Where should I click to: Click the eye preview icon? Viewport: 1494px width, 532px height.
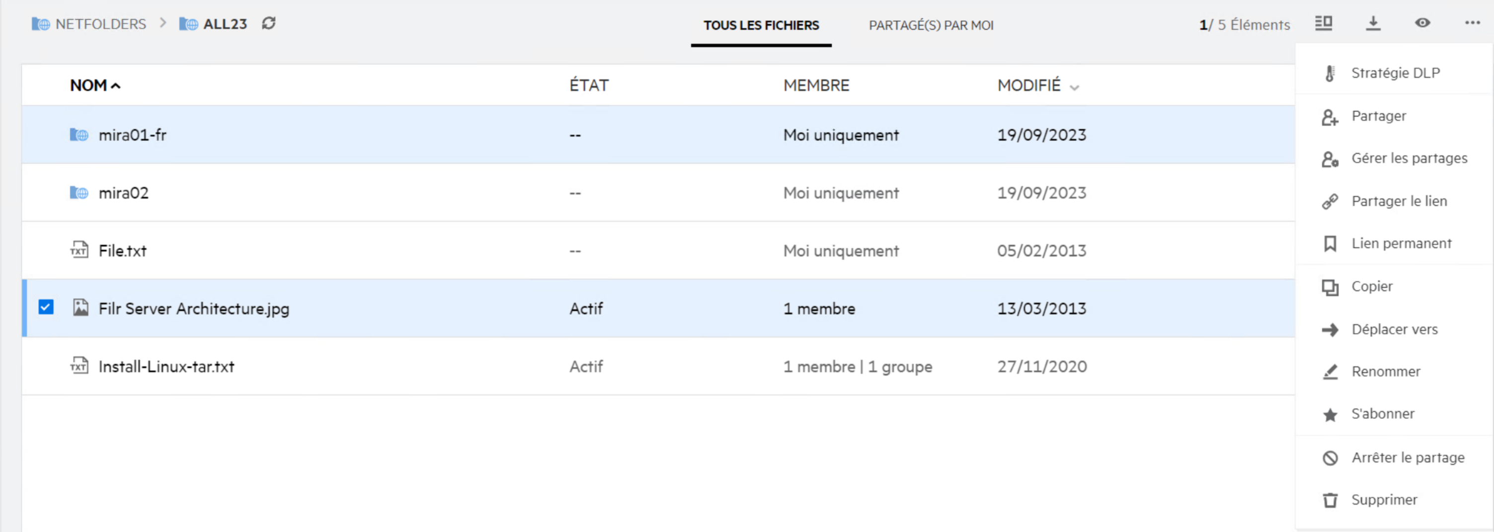[1422, 23]
